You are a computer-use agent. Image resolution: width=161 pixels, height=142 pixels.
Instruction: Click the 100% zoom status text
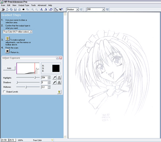click(20, 140)
